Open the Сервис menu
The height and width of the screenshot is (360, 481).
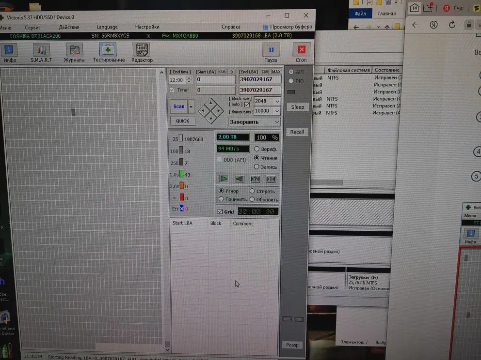(x=32, y=28)
